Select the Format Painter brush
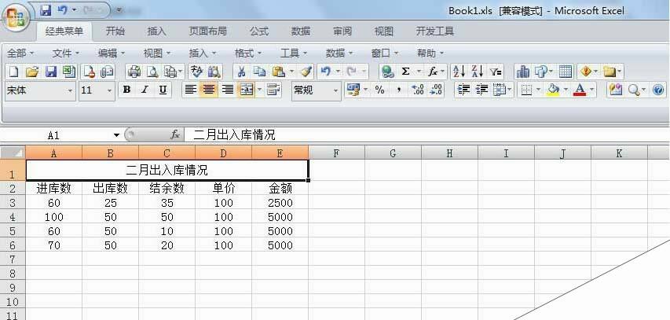The height and width of the screenshot is (320, 670). point(306,72)
